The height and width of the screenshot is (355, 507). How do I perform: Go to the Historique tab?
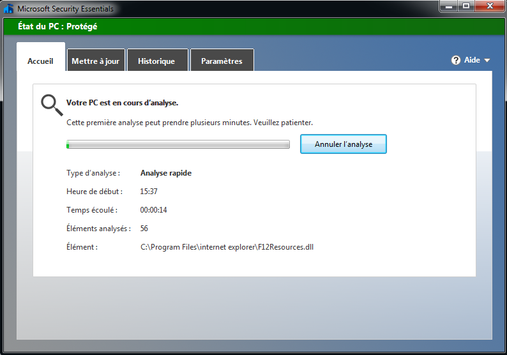click(156, 61)
